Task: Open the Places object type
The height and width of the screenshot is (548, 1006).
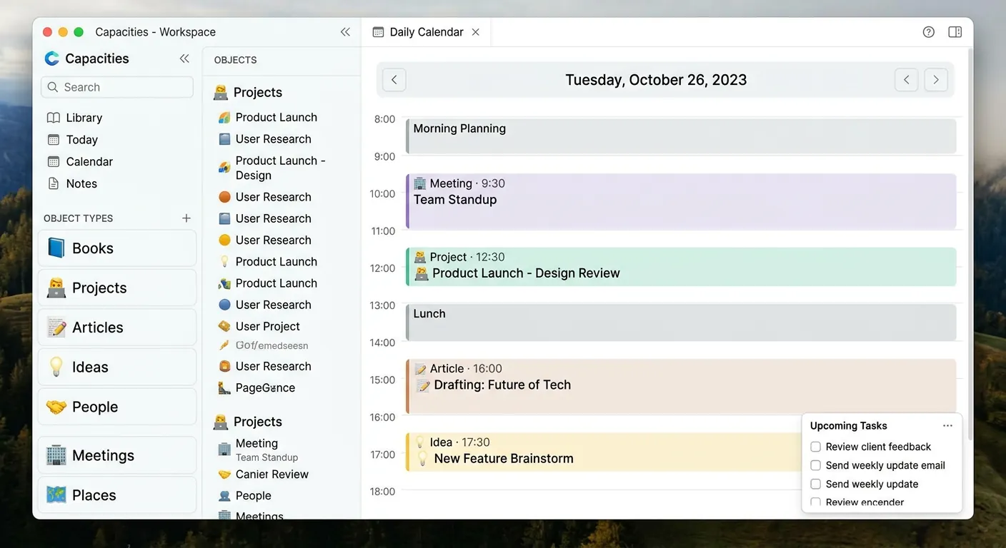Action: point(117,495)
